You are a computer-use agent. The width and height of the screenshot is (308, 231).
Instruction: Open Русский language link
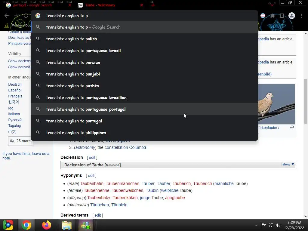click(15, 120)
